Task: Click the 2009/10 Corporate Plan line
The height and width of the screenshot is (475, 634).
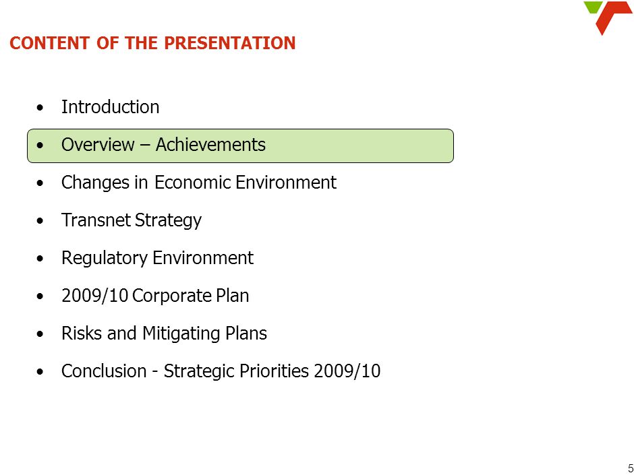Action: [x=155, y=296]
